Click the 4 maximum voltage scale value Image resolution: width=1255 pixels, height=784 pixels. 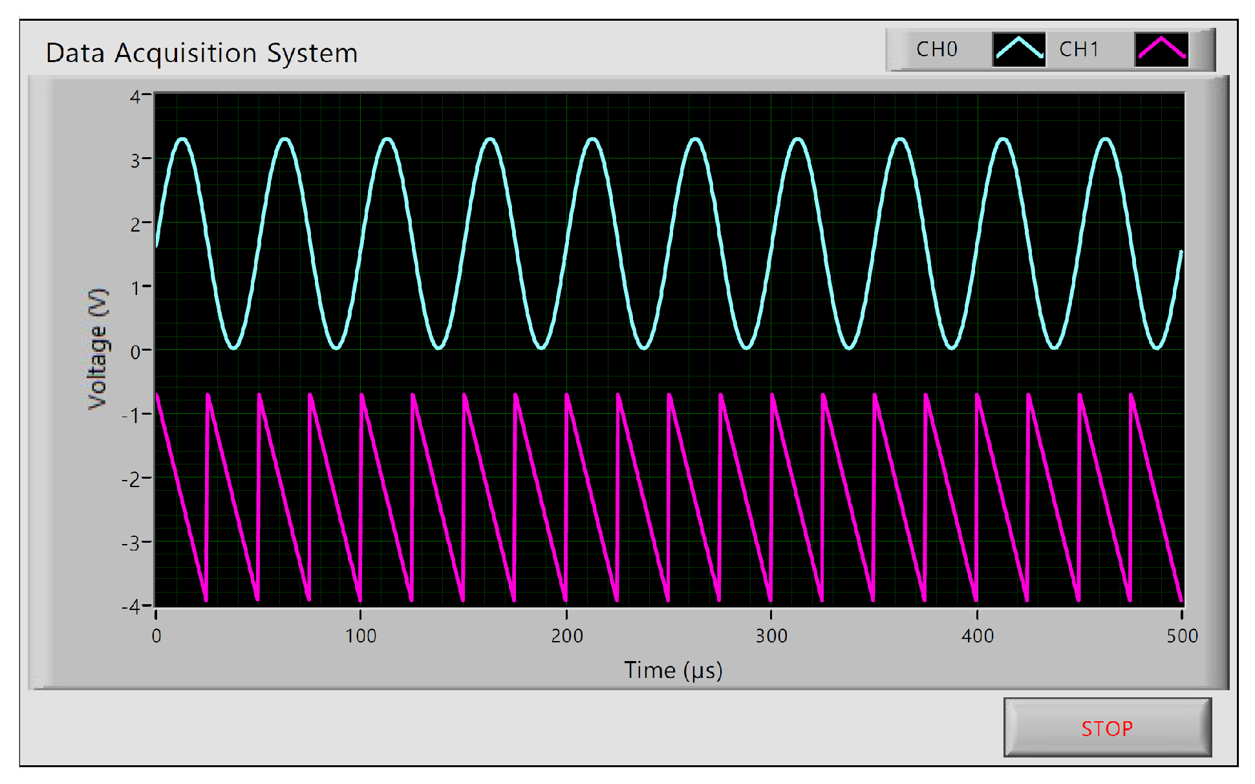click(x=135, y=97)
